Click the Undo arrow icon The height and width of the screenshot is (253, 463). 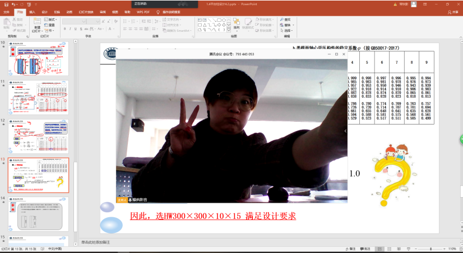13,4
